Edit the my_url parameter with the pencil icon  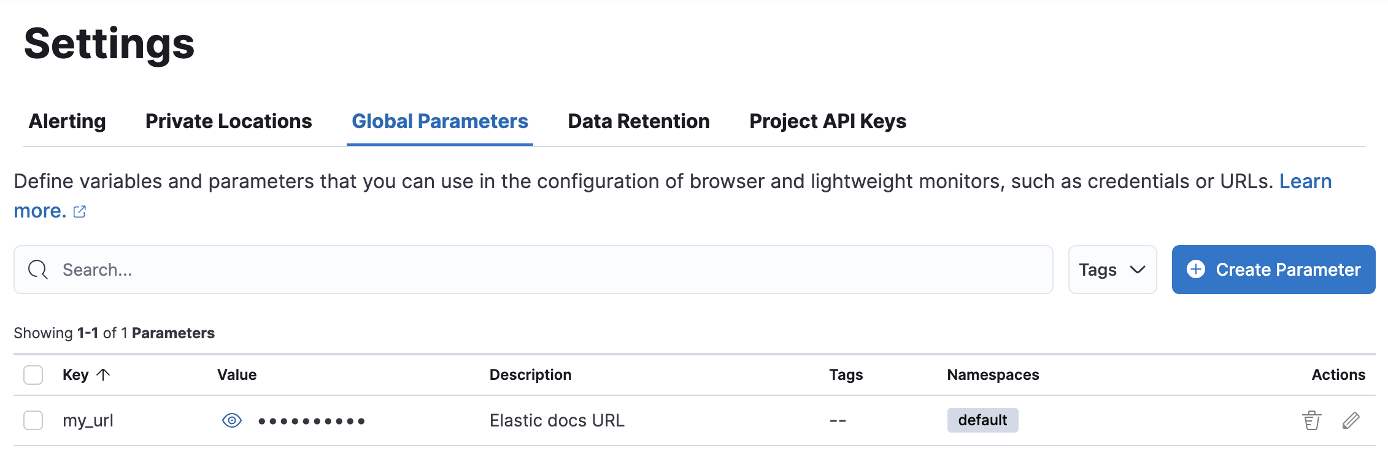(1352, 420)
